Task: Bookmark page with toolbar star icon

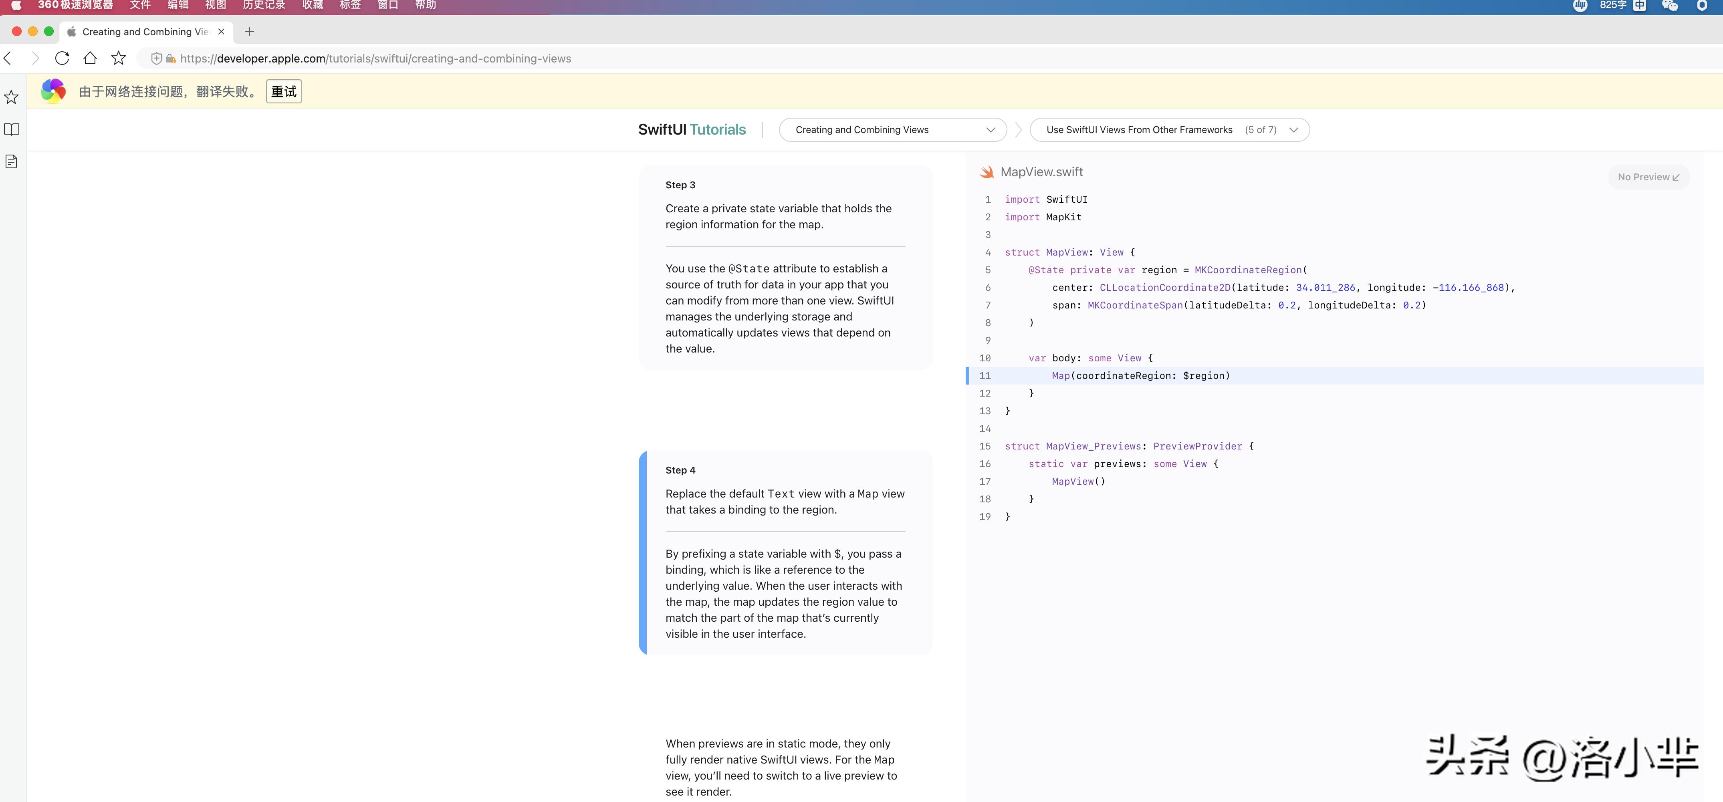Action: tap(118, 58)
